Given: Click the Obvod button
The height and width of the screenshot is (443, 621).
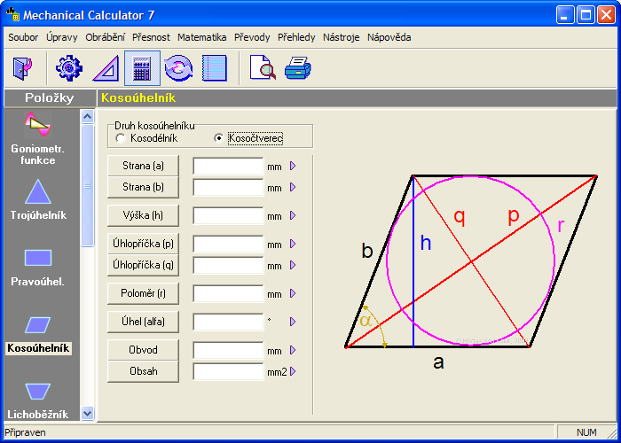Looking at the screenshot, I should pyautogui.click(x=143, y=350).
